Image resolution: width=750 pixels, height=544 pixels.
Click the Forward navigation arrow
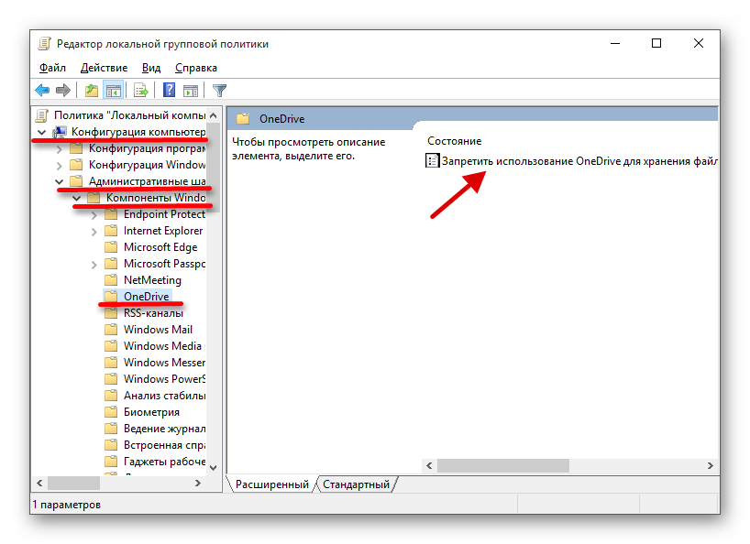point(61,90)
